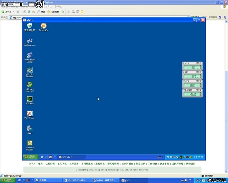Click the green V icon in remote tray
Viewport: 228px width, 183px height.
(181, 157)
